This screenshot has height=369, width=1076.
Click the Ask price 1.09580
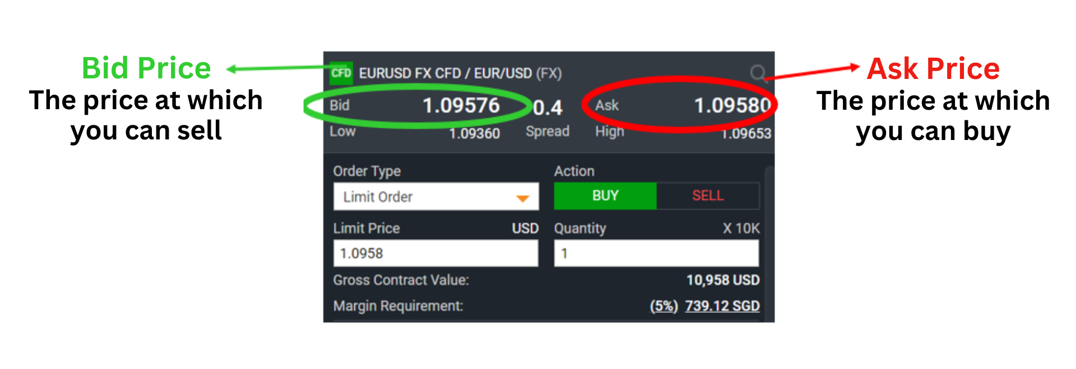click(x=732, y=105)
